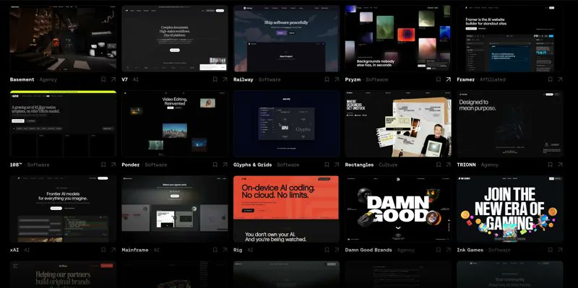Click the Ponder title link

131,165
